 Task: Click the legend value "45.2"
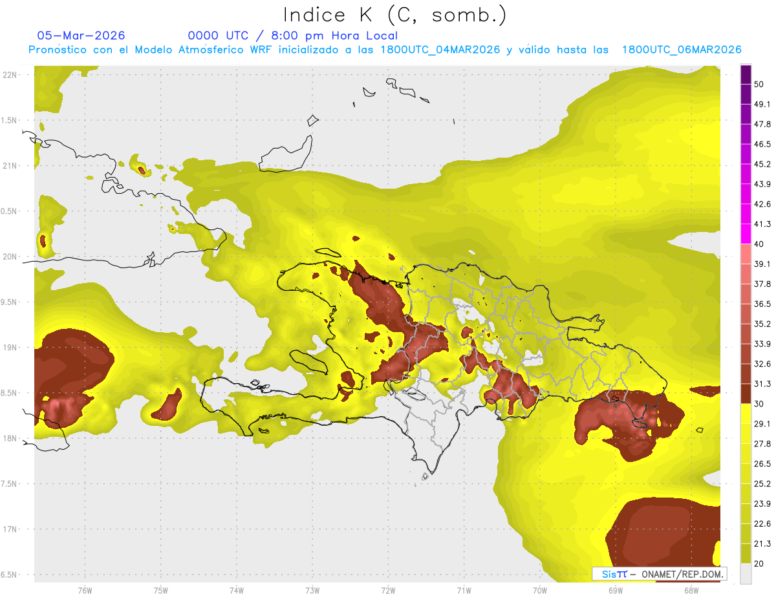coord(762,164)
